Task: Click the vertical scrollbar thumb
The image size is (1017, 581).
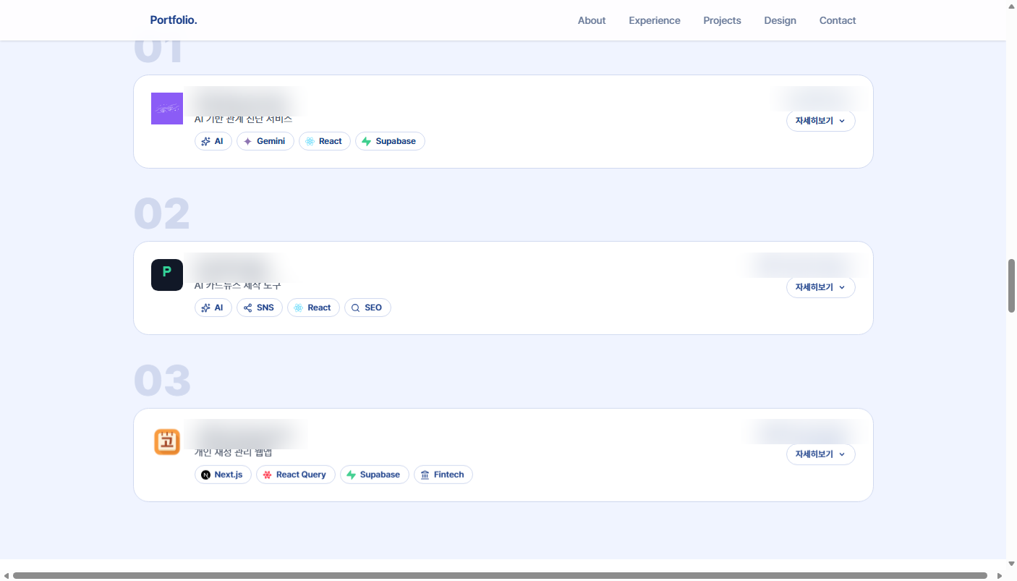Action: tap(1011, 286)
